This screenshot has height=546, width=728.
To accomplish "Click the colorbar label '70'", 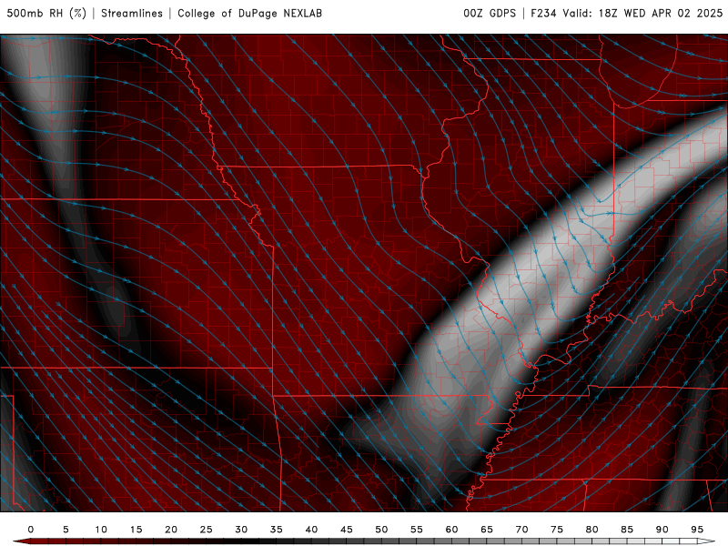I will click(521, 530).
